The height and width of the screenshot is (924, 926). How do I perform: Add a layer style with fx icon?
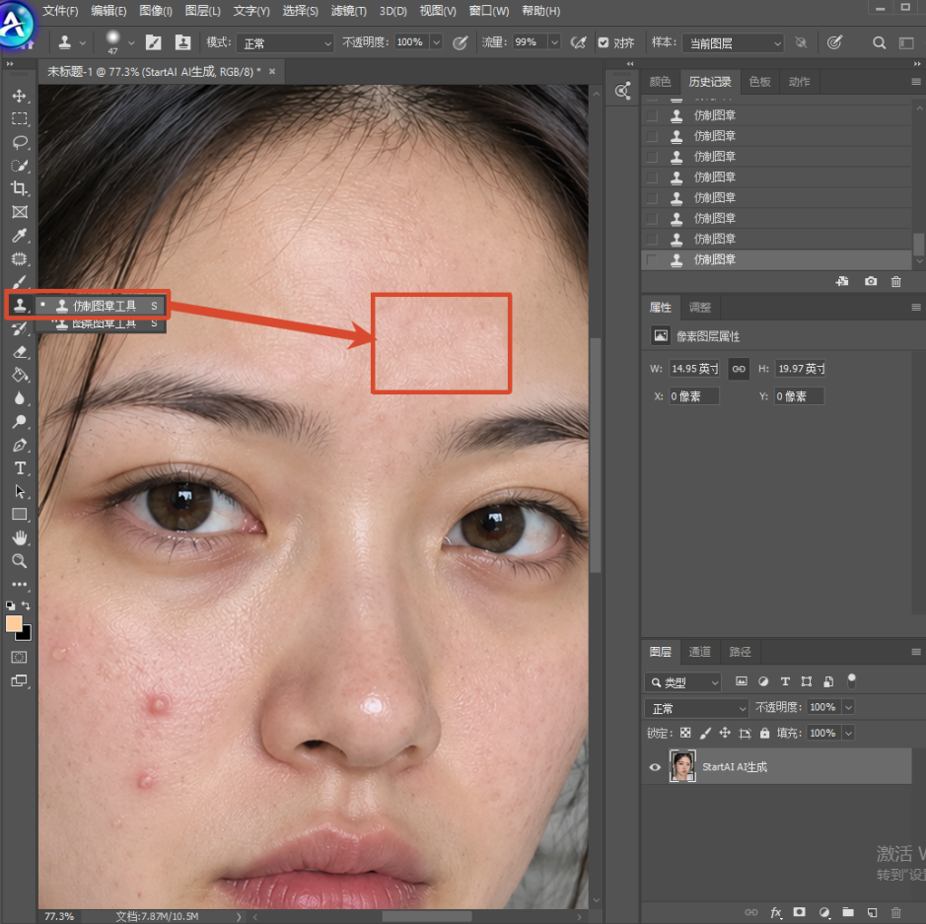[776, 913]
